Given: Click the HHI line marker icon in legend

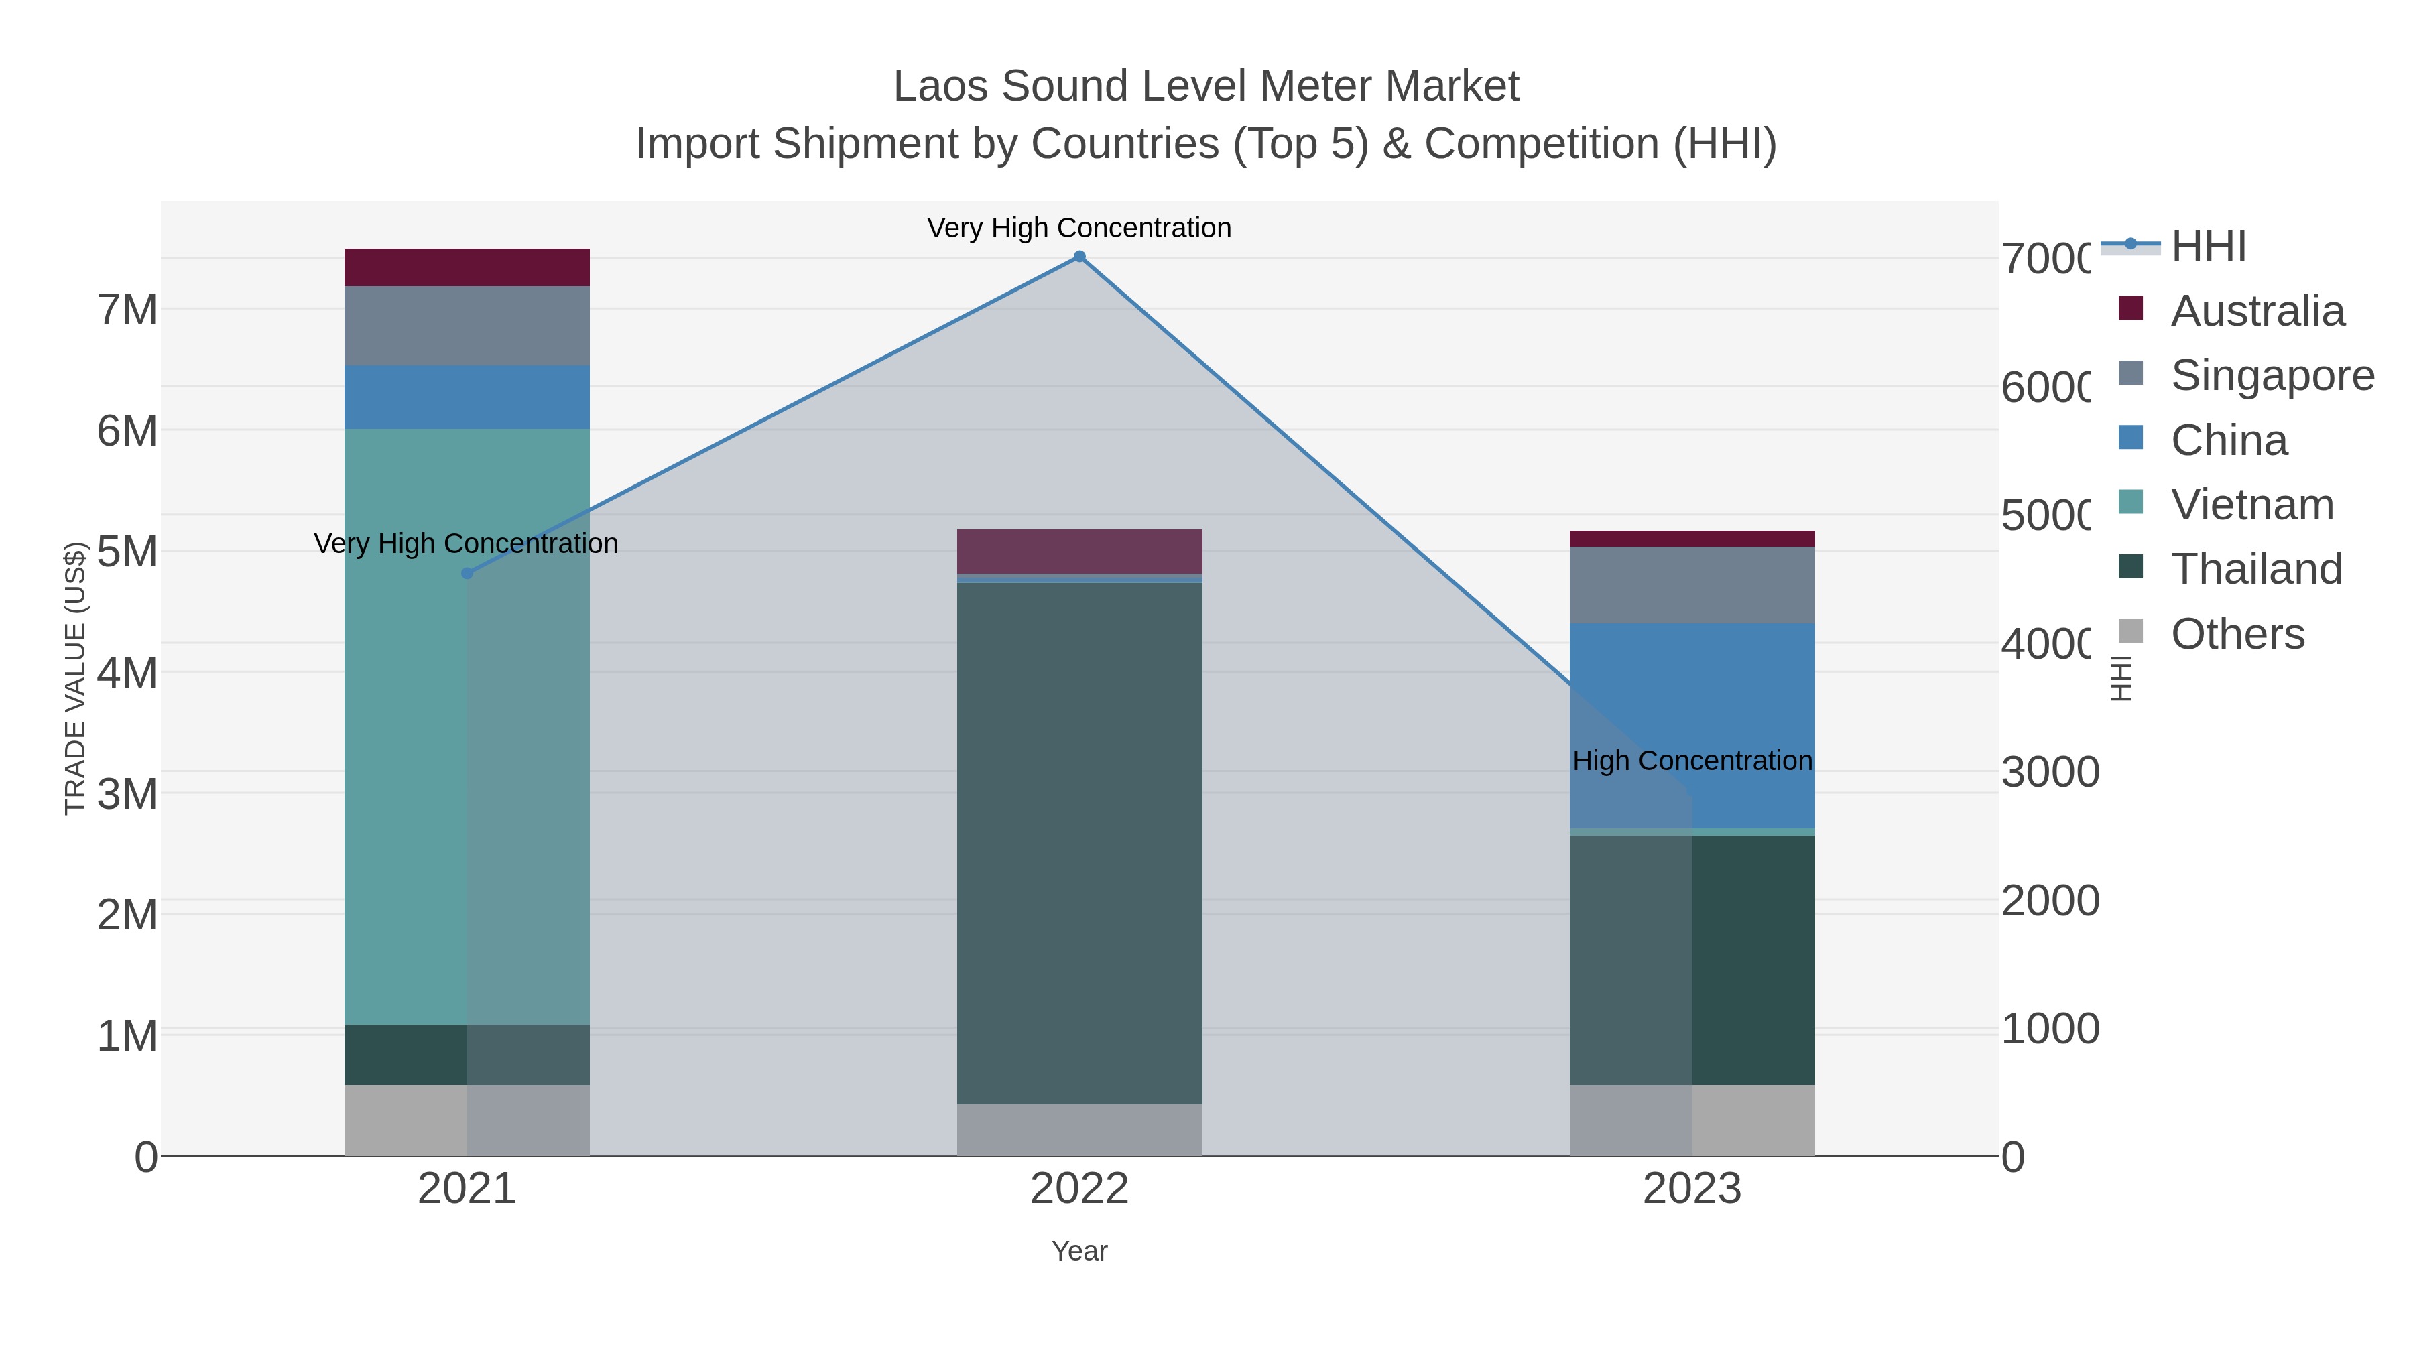Looking at the screenshot, I should [2130, 245].
